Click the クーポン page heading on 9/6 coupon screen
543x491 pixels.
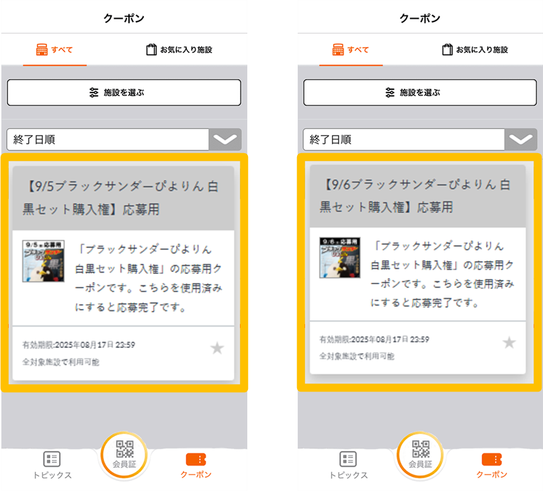tap(420, 18)
